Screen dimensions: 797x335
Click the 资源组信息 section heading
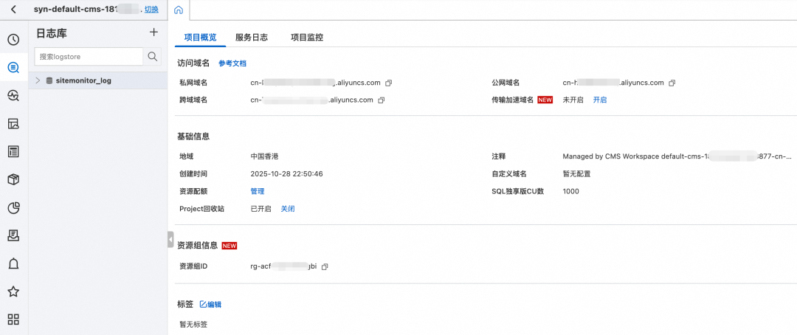pos(198,246)
